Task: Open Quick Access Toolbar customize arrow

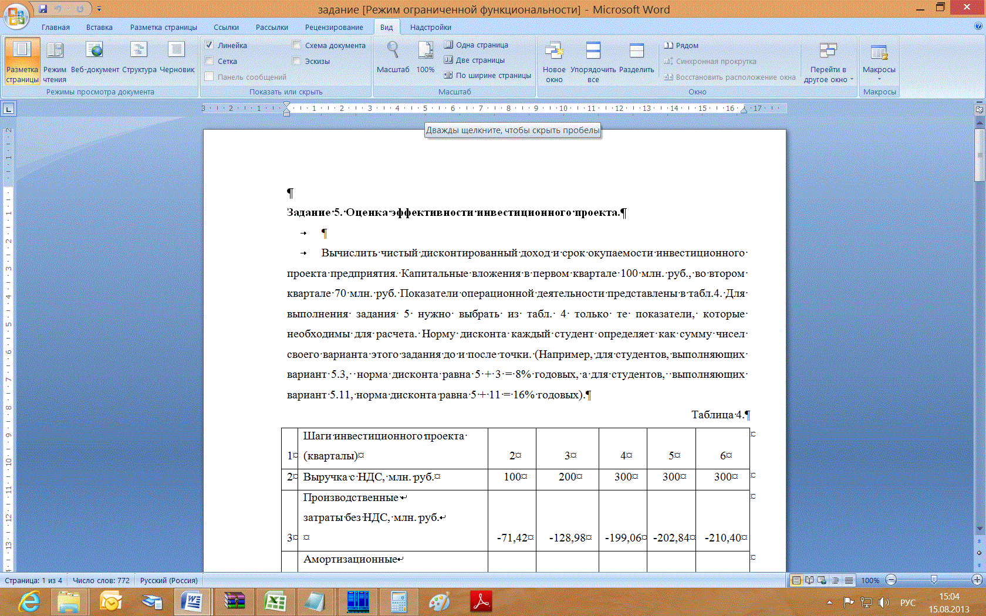Action: [99, 9]
